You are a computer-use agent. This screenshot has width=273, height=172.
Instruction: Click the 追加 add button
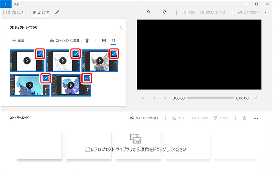coord(18,40)
